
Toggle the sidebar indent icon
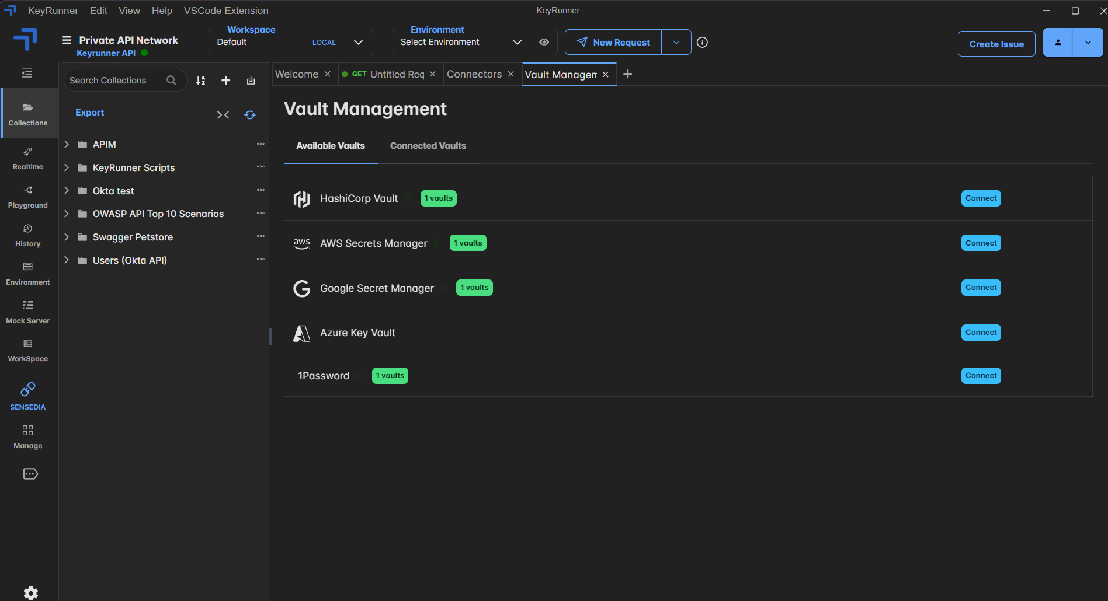(27, 73)
